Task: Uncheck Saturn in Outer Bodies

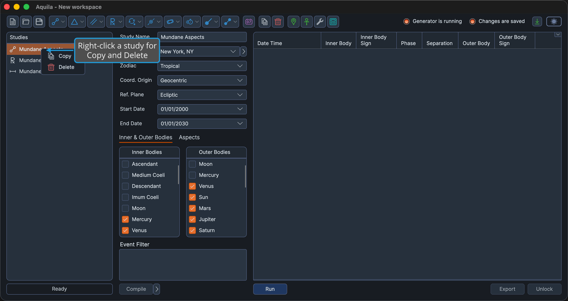Action: [192, 230]
